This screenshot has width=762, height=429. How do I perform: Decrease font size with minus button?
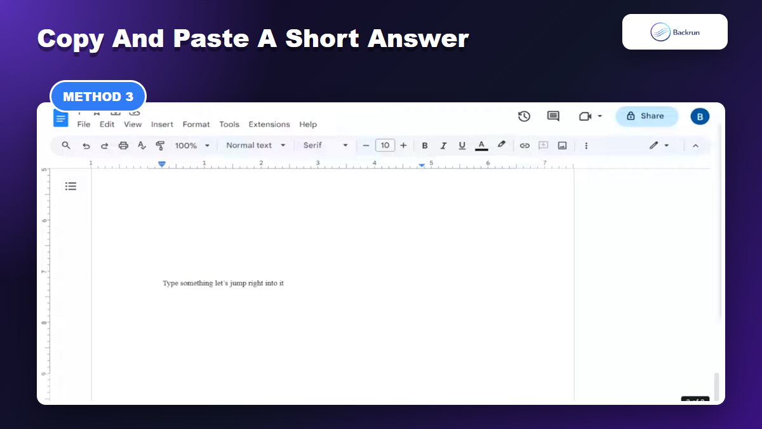[x=366, y=146]
